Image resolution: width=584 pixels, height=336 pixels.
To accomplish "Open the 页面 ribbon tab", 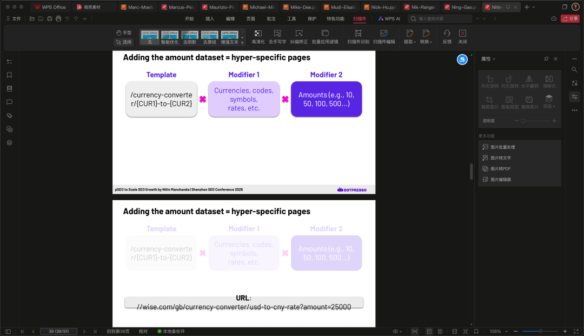I will click(251, 18).
